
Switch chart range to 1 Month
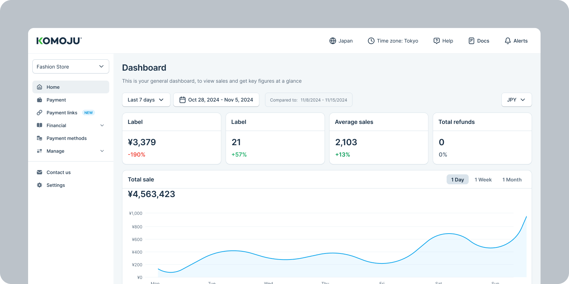512,180
